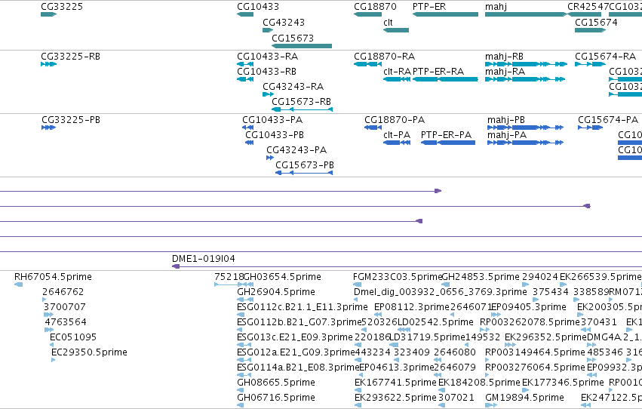This screenshot has width=642, height=409.
Task: Select the CG18870-PA protein label
Action: click(395, 119)
